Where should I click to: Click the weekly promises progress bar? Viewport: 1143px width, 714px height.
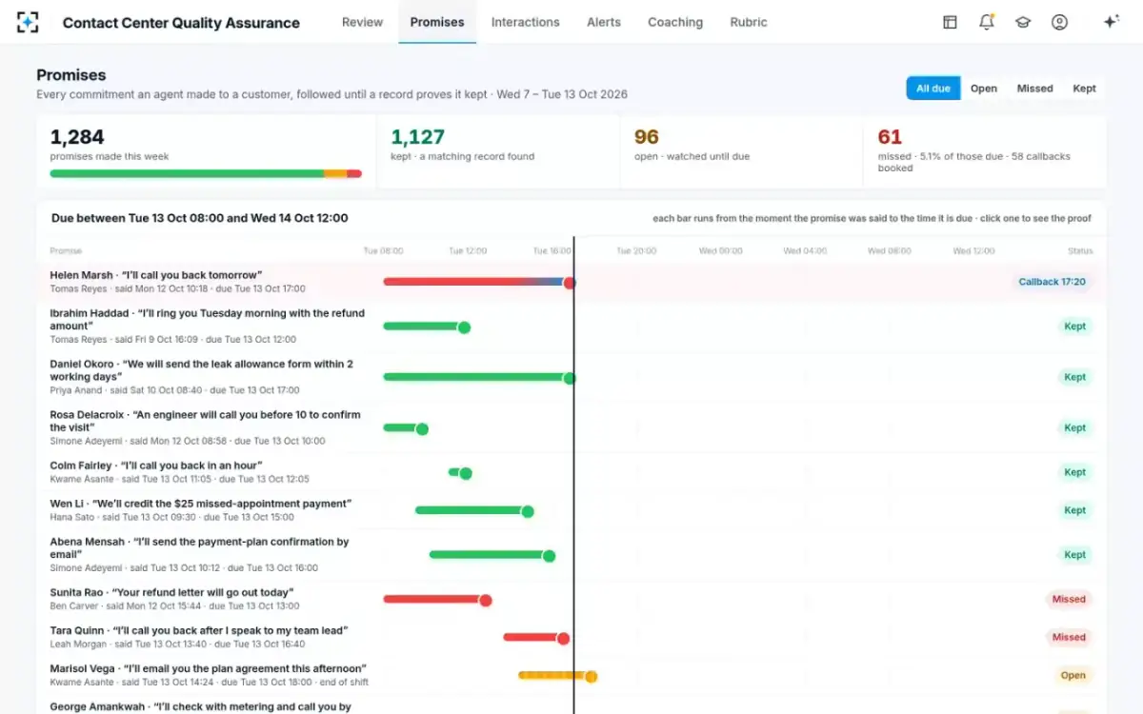point(206,173)
